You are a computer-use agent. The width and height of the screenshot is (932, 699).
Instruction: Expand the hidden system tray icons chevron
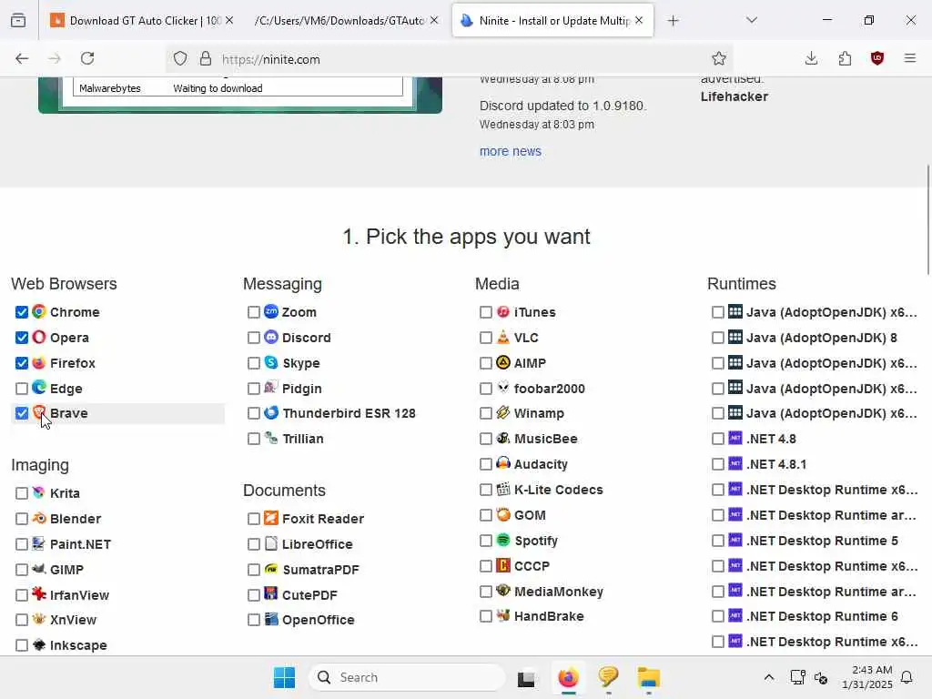768,677
